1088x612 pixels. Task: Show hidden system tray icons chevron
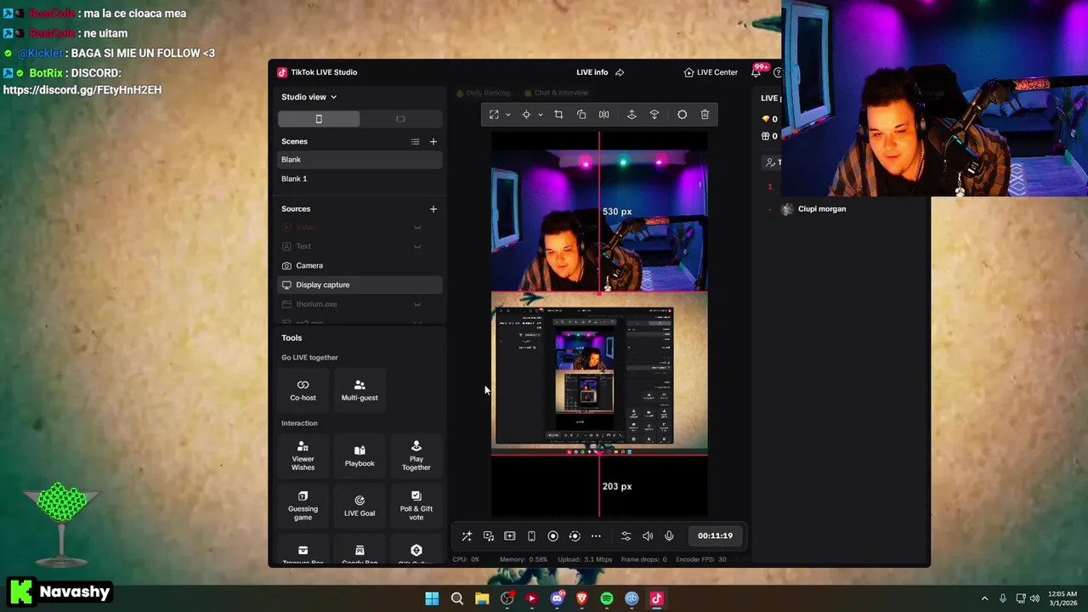coord(984,598)
